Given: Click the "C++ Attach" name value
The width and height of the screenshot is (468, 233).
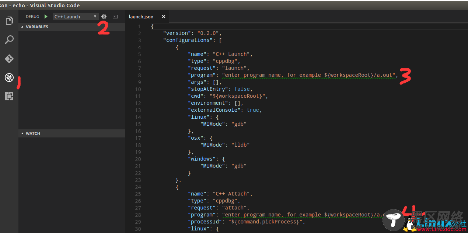Looking at the screenshot, I should coord(231,194).
